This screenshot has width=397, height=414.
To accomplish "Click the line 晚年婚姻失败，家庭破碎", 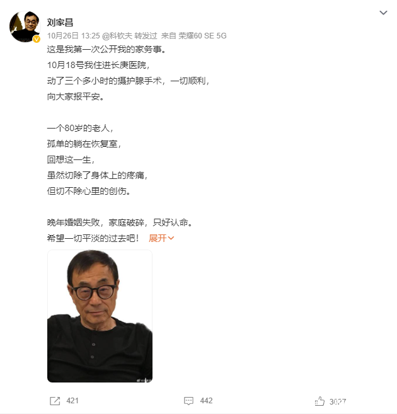I will coord(96,222).
